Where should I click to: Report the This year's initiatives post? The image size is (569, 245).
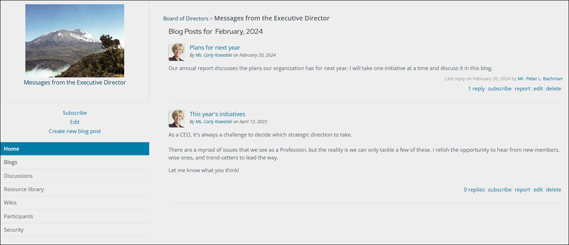tap(522, 190)
